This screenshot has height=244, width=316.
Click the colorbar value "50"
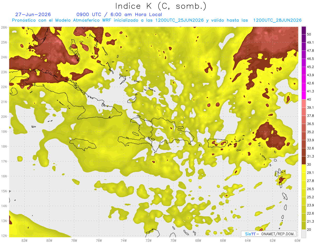pos(309,34)
